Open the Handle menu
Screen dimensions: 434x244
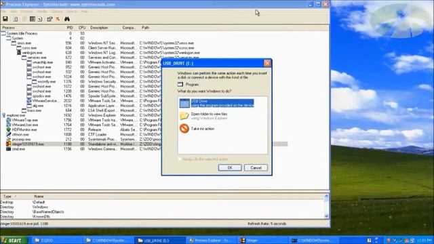(42, 12)
